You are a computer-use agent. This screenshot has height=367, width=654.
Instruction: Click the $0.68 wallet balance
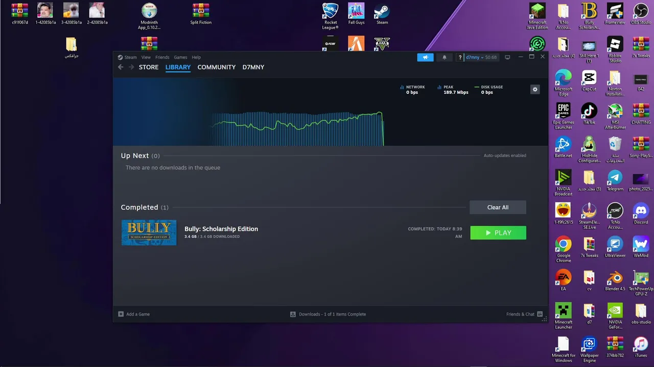pyautogui.click(x=491, y=57)
